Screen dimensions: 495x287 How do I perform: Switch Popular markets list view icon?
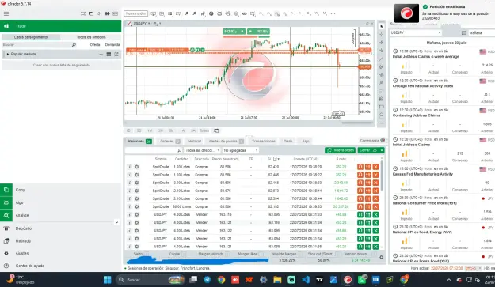[x=109, y=55]
